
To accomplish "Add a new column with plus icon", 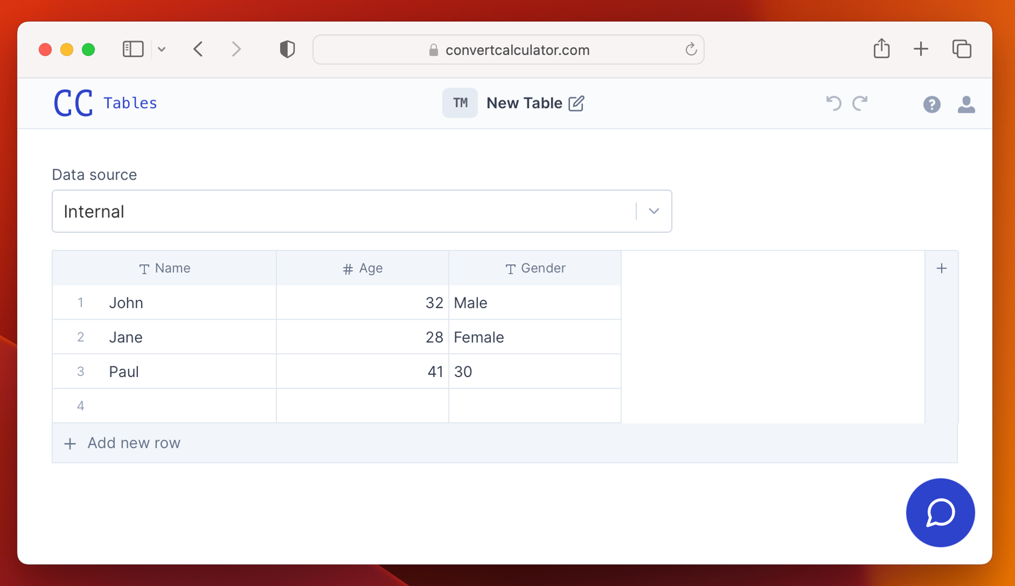I will pos(942,268).
